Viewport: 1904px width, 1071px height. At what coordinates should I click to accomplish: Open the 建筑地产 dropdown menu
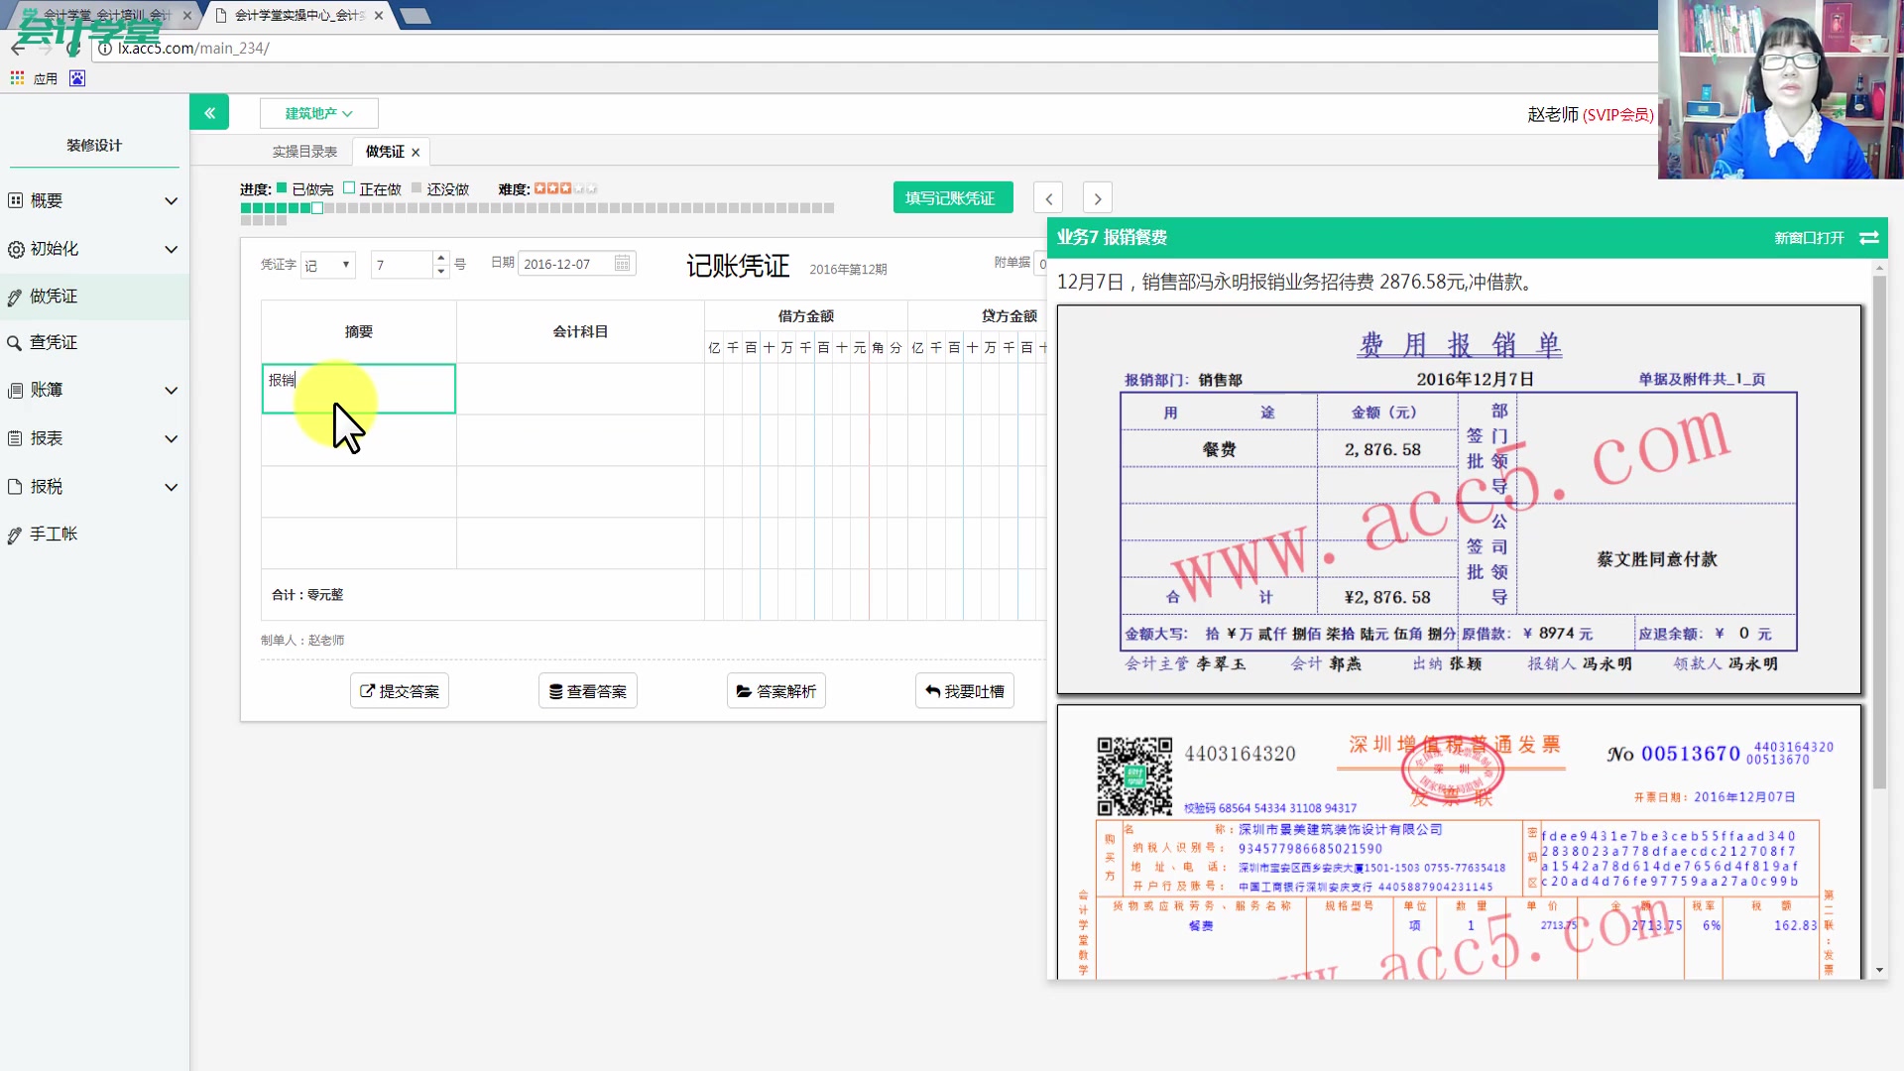pos(318,113)
